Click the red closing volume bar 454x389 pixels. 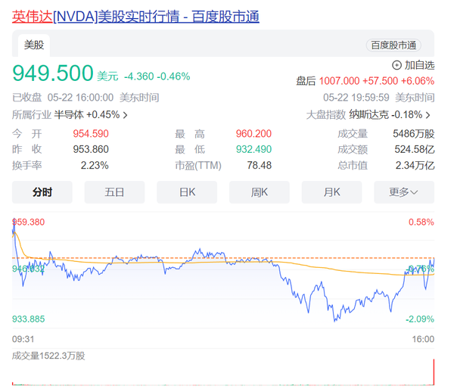pos(434,372)
